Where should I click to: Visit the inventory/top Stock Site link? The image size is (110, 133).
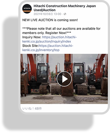[x=48, y=48]
